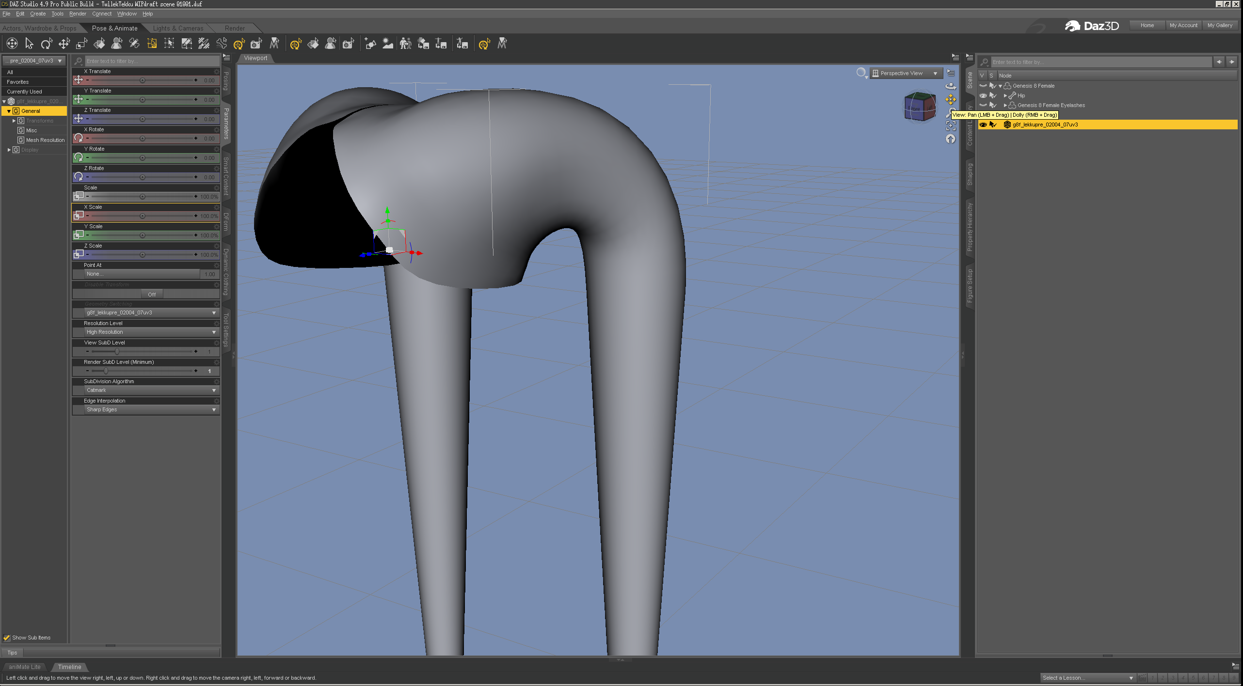Open Resolution Level High Resolution dropdown

click(x=150, y=332)
